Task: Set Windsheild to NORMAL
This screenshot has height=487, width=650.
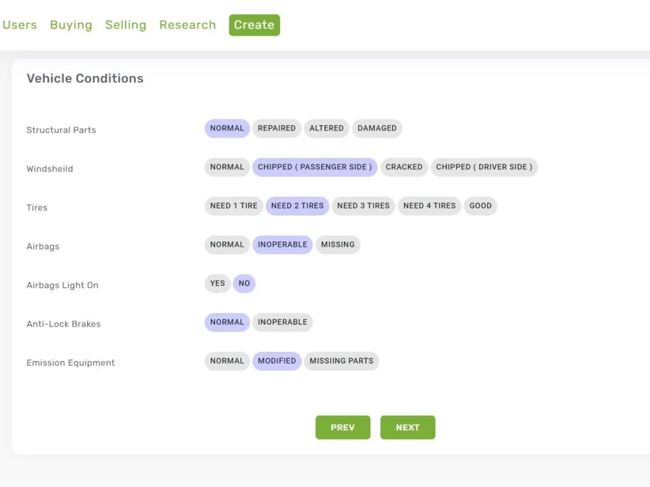Action: (x=227, y=167)
